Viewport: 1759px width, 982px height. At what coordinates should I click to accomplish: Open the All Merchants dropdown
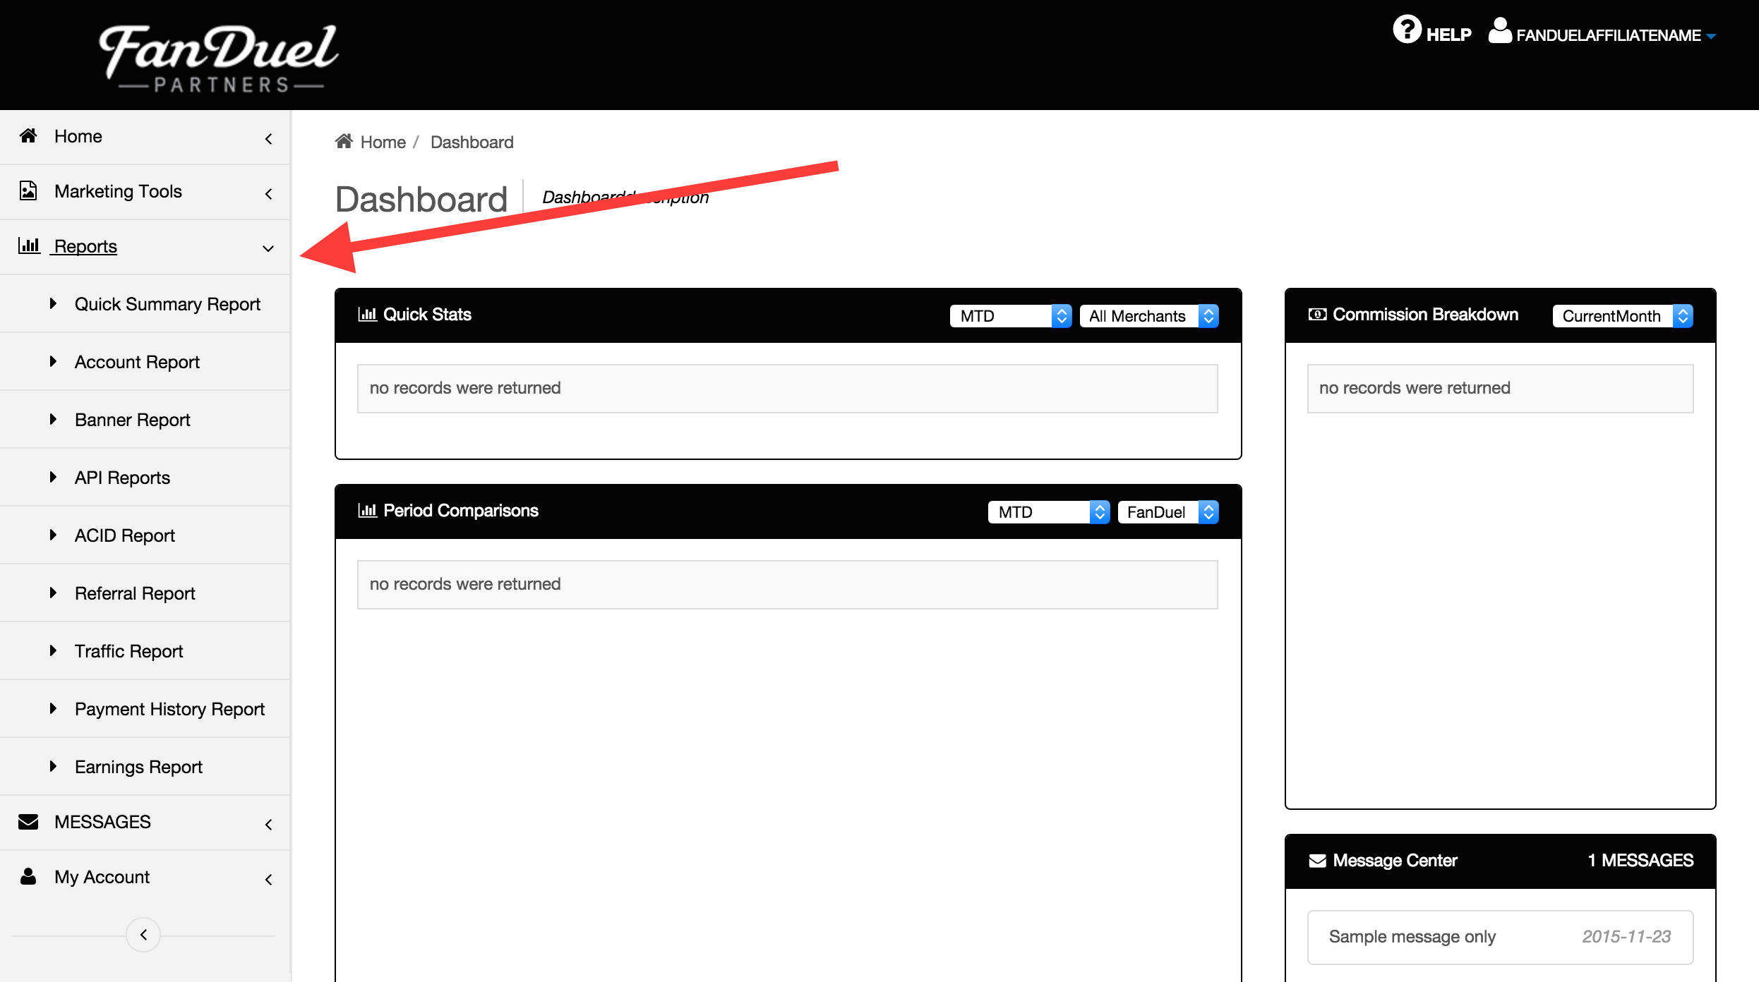(x=1148, y=316)
